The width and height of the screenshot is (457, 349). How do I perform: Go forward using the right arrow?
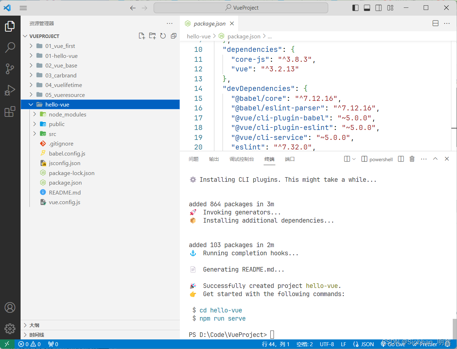(x=144, y=8)
